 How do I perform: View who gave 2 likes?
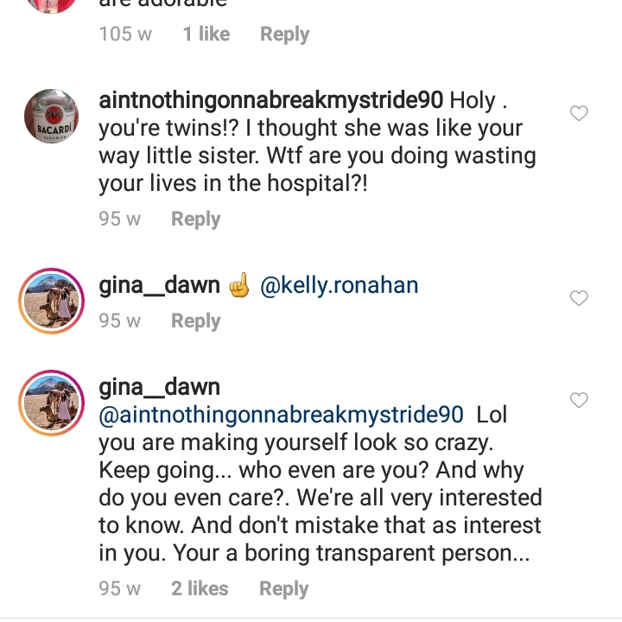click(x=200, y=588)
